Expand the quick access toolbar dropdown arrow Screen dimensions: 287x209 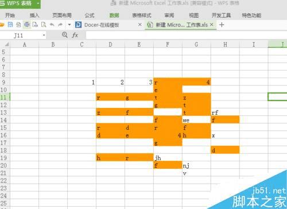tap(69, 25)
